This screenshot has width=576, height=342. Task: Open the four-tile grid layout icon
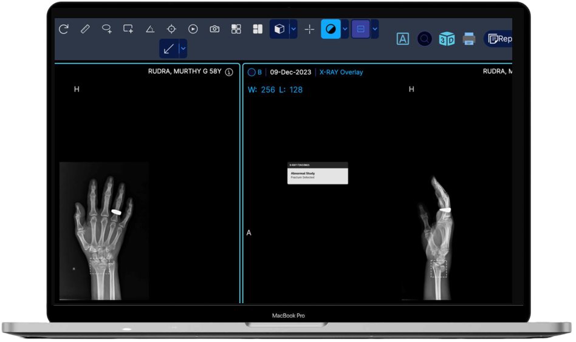[236, 29]
